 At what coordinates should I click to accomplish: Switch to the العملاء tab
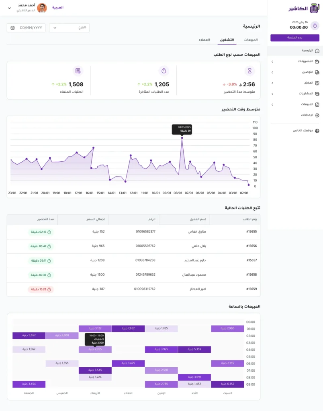pyautogui.click(x=204, y=40)
